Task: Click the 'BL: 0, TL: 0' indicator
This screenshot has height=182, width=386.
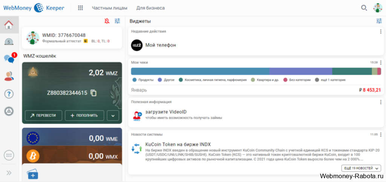Action: click(x=100, y=41)
